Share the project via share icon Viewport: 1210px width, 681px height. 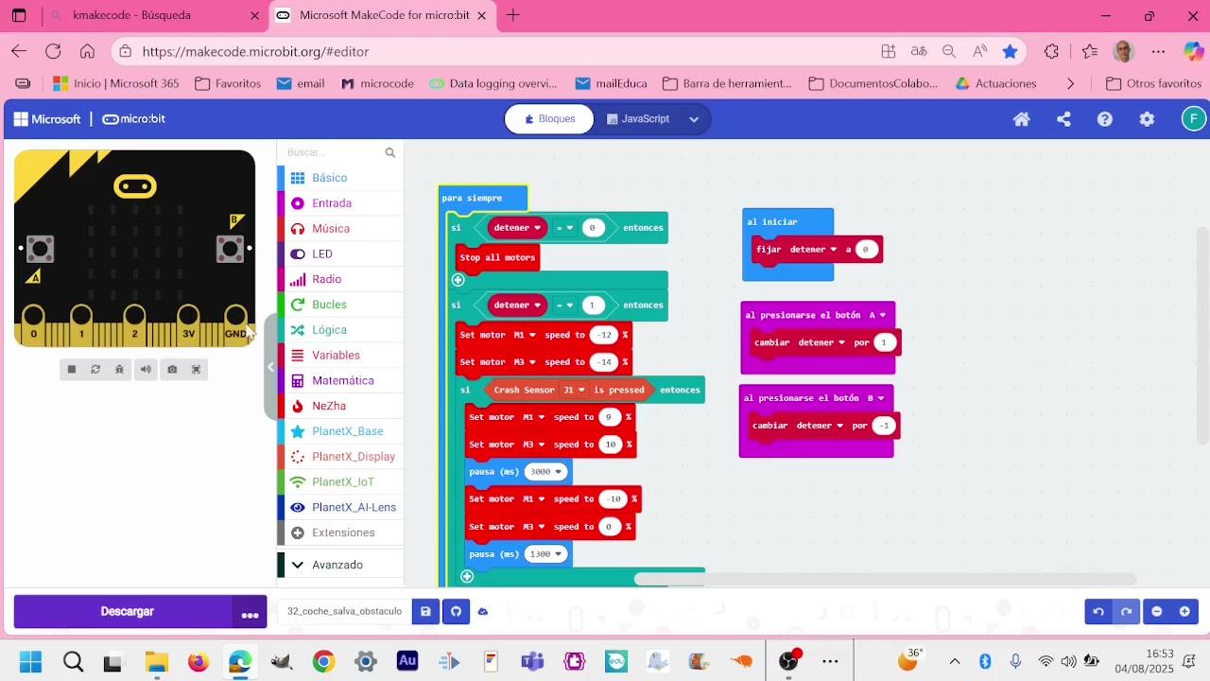pyautogui.click(x=1063, y=119)
